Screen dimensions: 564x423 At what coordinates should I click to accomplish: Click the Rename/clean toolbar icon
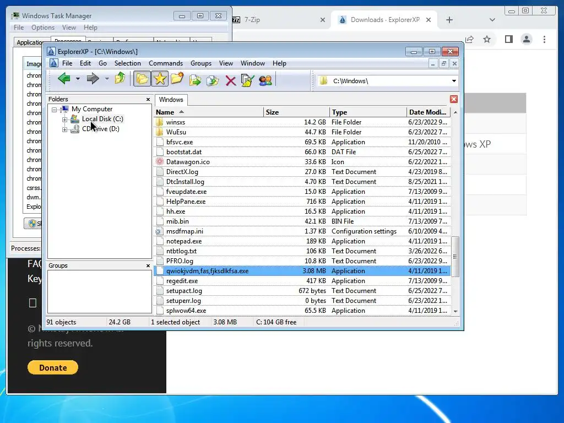tap(247, 80)
